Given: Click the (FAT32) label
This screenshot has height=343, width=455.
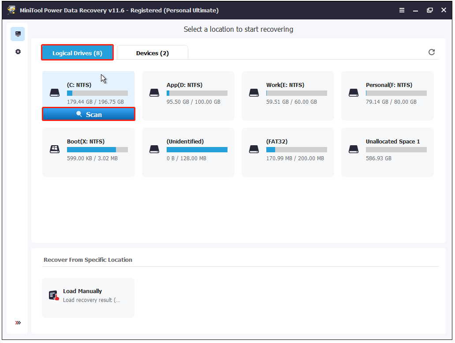Looking at the screenshot, I should coord(277,141).
